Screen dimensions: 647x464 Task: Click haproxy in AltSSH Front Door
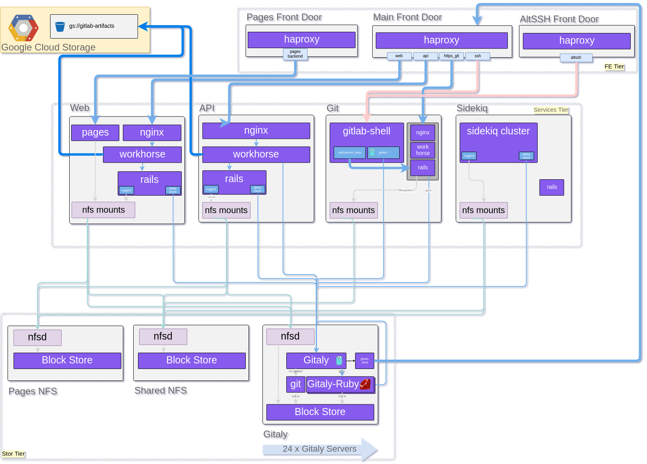coord(577,41)
